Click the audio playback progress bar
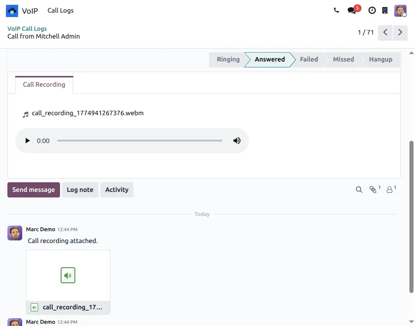This screenshot has height=326, width=415. pos(140,140)
